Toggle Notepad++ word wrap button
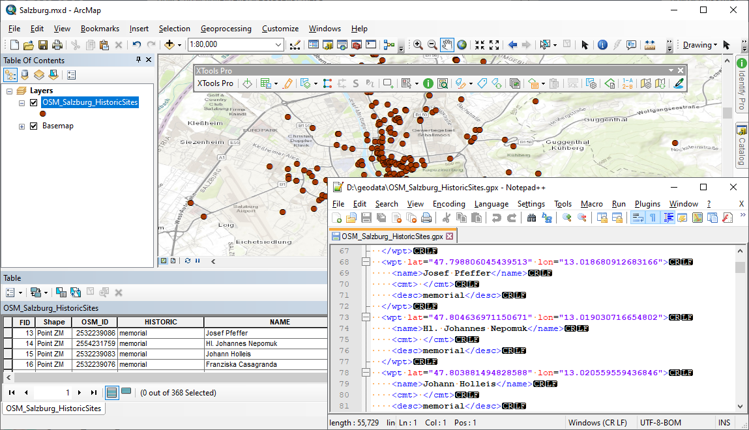 [x=638, y=218]
